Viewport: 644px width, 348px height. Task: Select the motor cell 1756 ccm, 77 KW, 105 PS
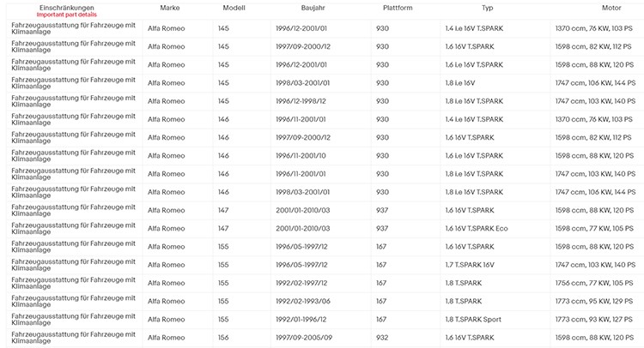coord(594,283)
